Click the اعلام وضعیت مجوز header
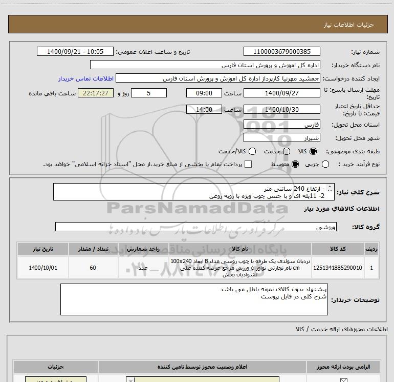This screenshot has height=382, width=394. pos(202,367)
